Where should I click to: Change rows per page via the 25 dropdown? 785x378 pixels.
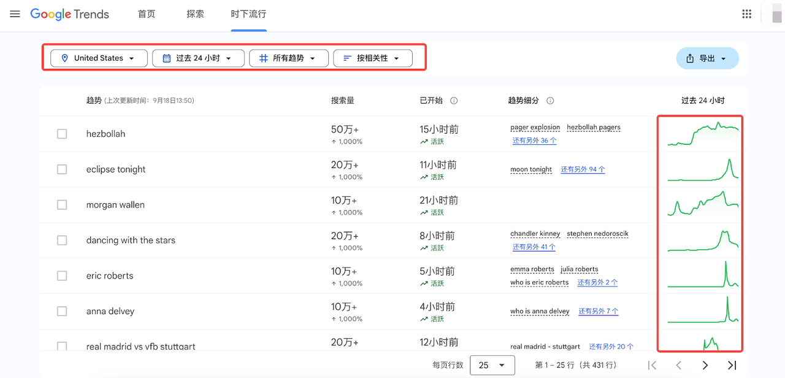pyautogui.click(x=492, y=364)
